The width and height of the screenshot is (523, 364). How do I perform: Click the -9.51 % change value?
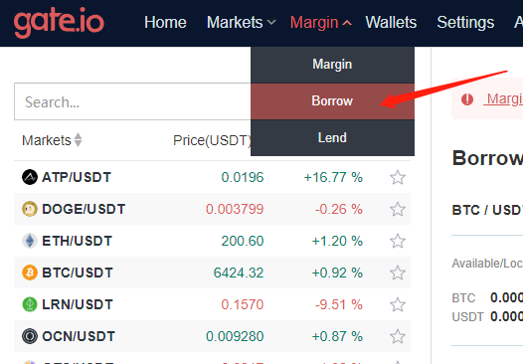click(x=339, y=304)
